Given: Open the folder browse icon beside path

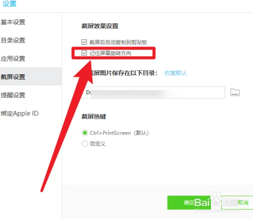Looking at the screenshot, I should coord(235,93).
